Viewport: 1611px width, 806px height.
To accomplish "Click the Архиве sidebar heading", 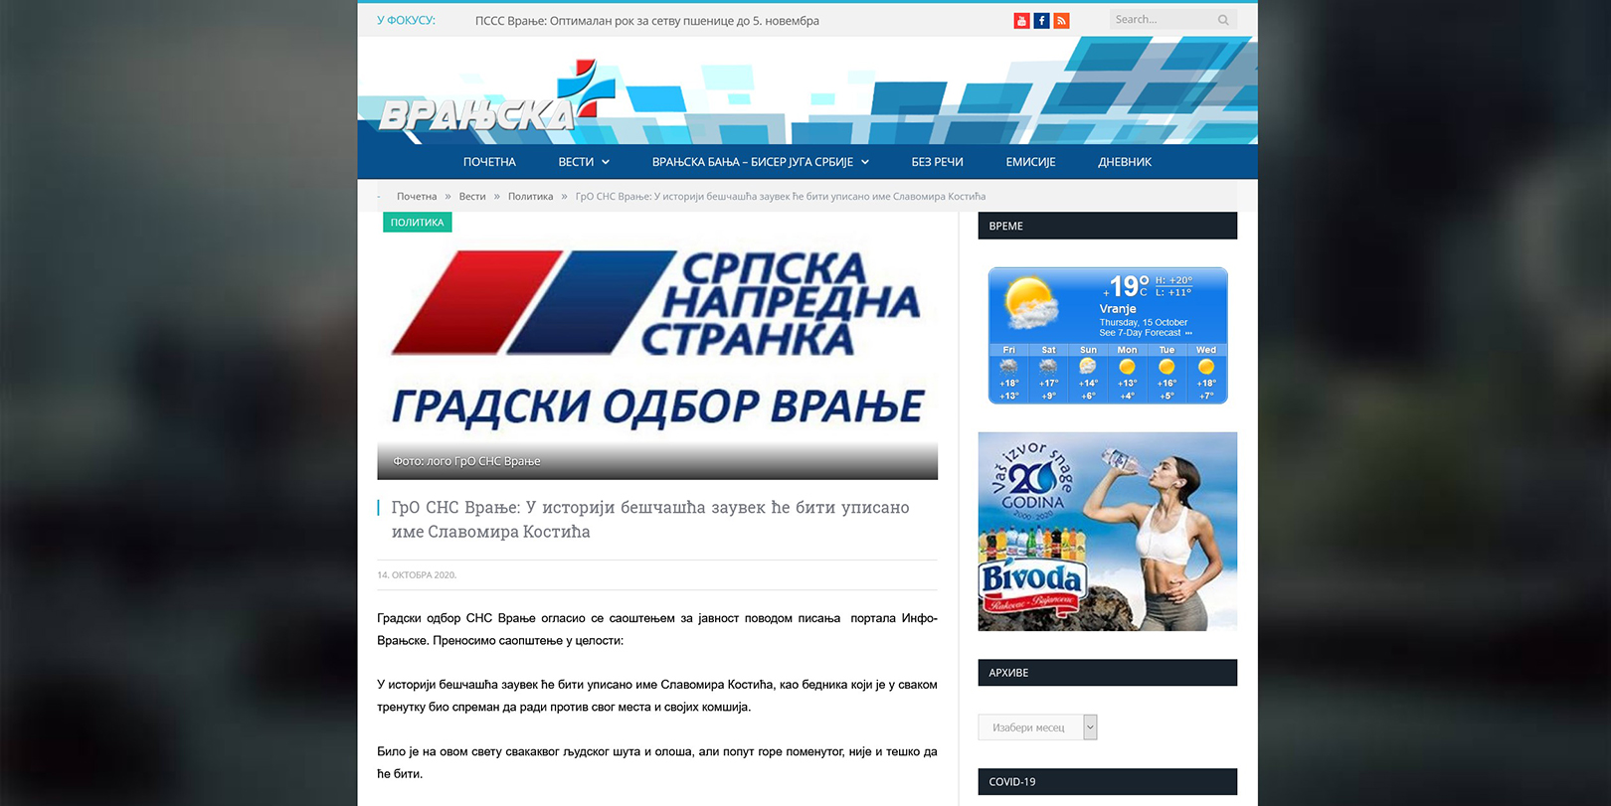I will pyautogui.click(x=1108, y=673).
